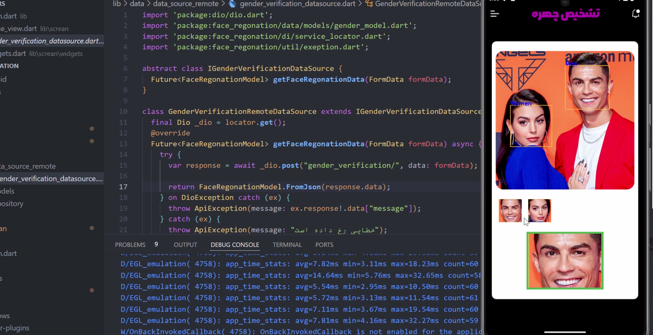Select the man's face thumbnail
Screen dimensions: 653x335
point(510,210)
